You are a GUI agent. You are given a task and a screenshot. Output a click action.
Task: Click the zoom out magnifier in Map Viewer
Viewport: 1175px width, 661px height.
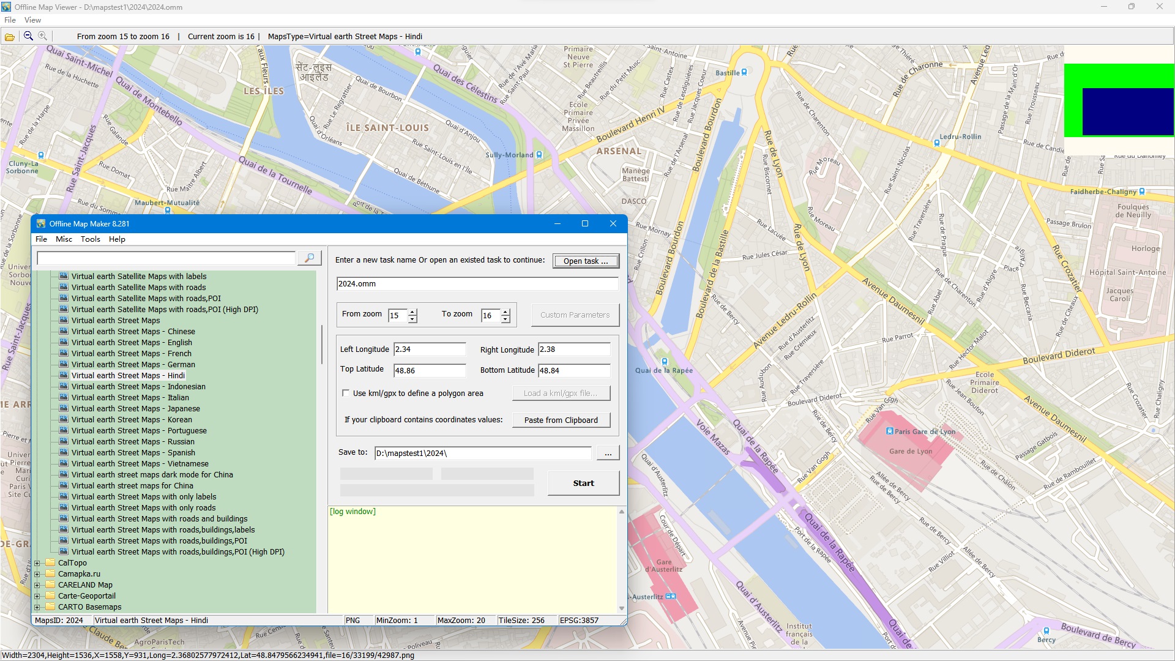tap(28, 36)
